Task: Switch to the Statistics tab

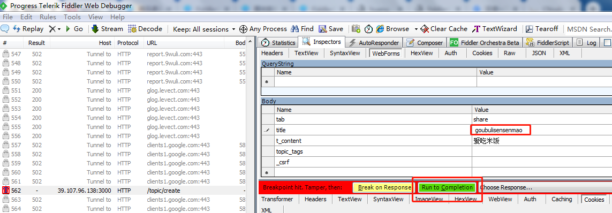Action: (278, 42)
